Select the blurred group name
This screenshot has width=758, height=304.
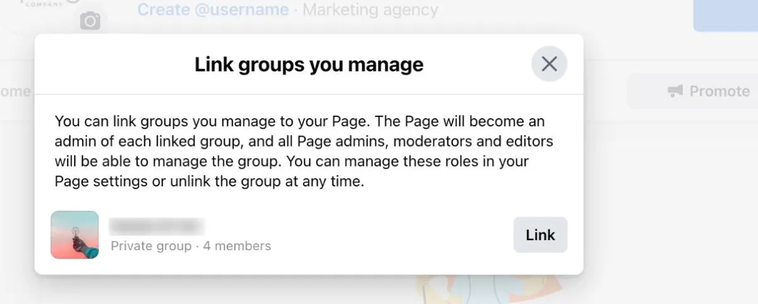[157, 226]
